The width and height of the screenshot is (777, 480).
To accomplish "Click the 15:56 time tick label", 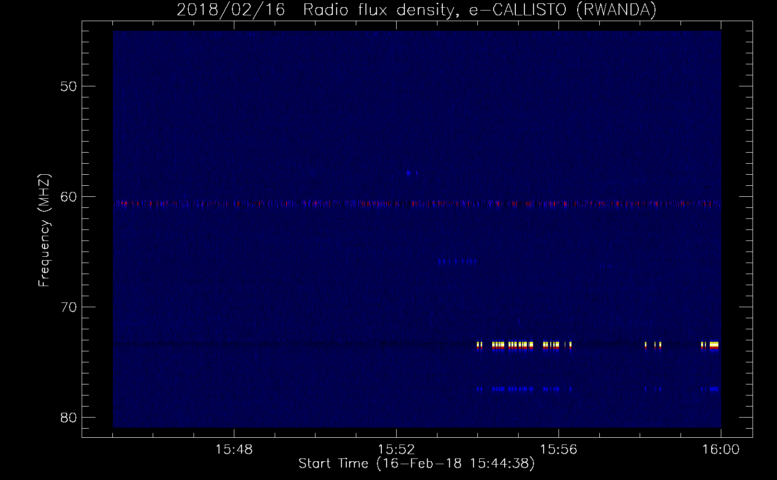I will (558, 450).
